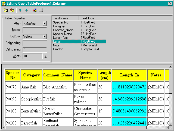Click the Border input field

[35, 30]
